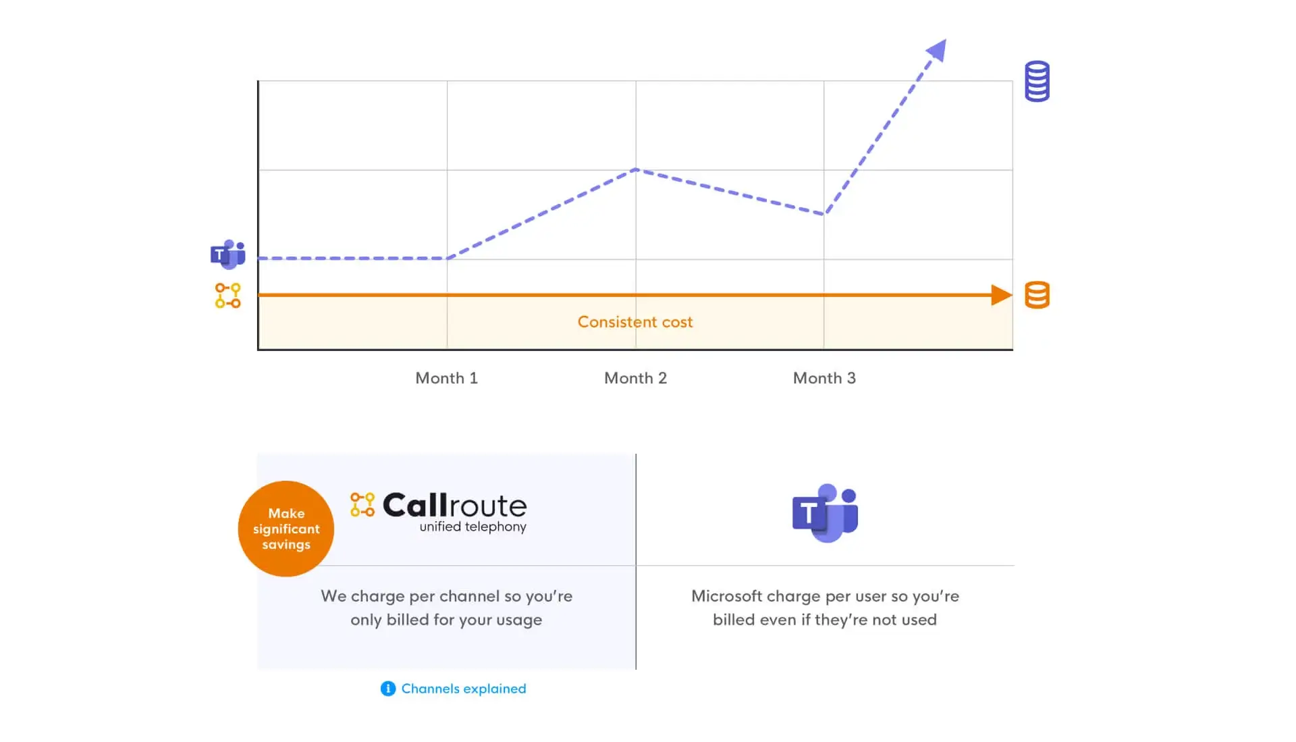Click the purple dashed arrowhead above the chart
The width and height of the screenshot is (1296, 742).
(x=937, y=50)
